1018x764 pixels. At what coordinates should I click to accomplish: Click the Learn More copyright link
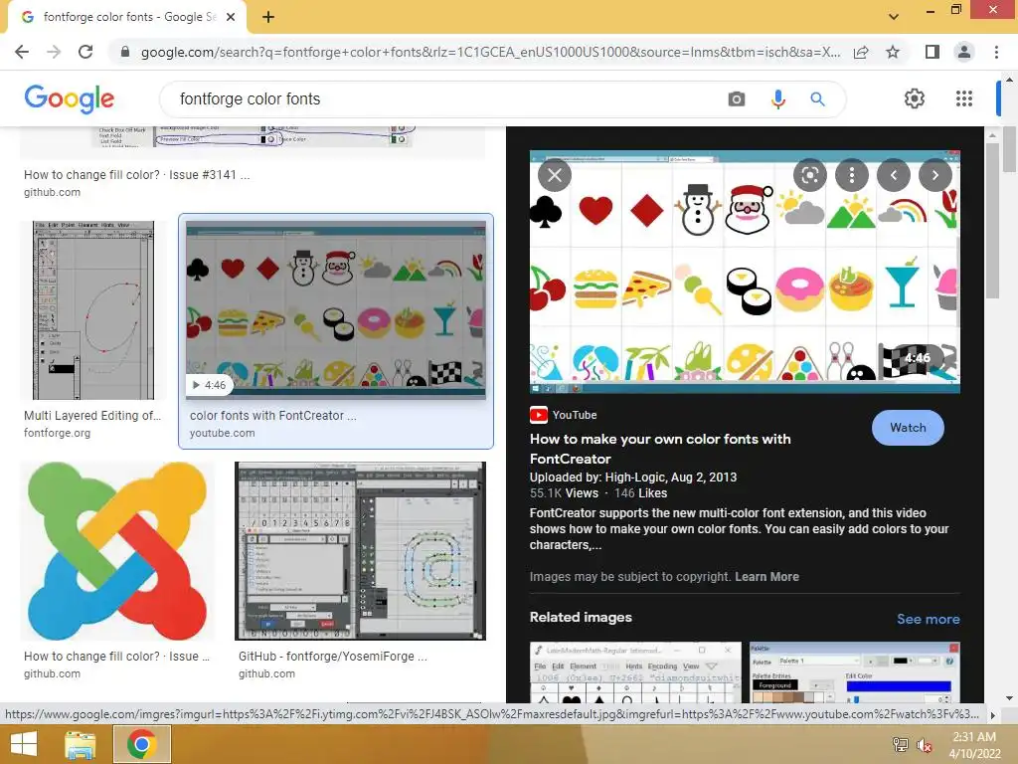[766, 577]
